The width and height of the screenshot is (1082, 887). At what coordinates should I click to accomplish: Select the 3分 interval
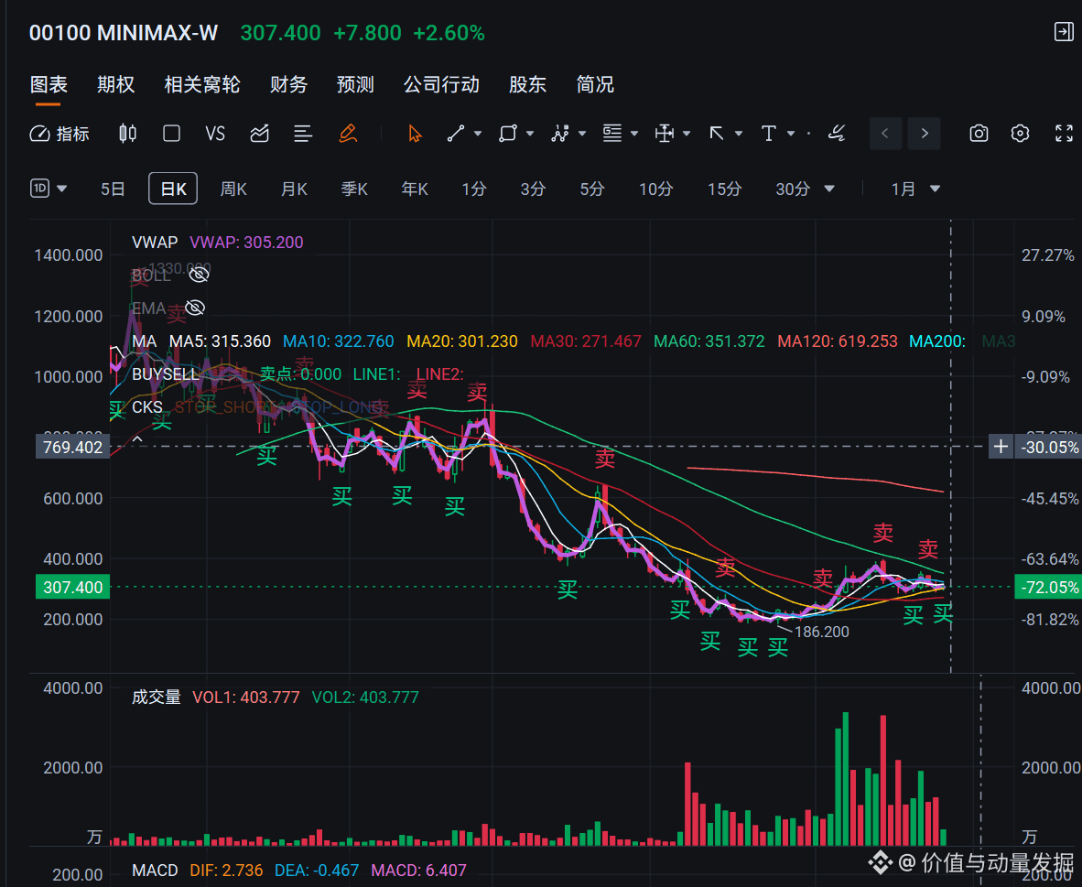[533, 189]
